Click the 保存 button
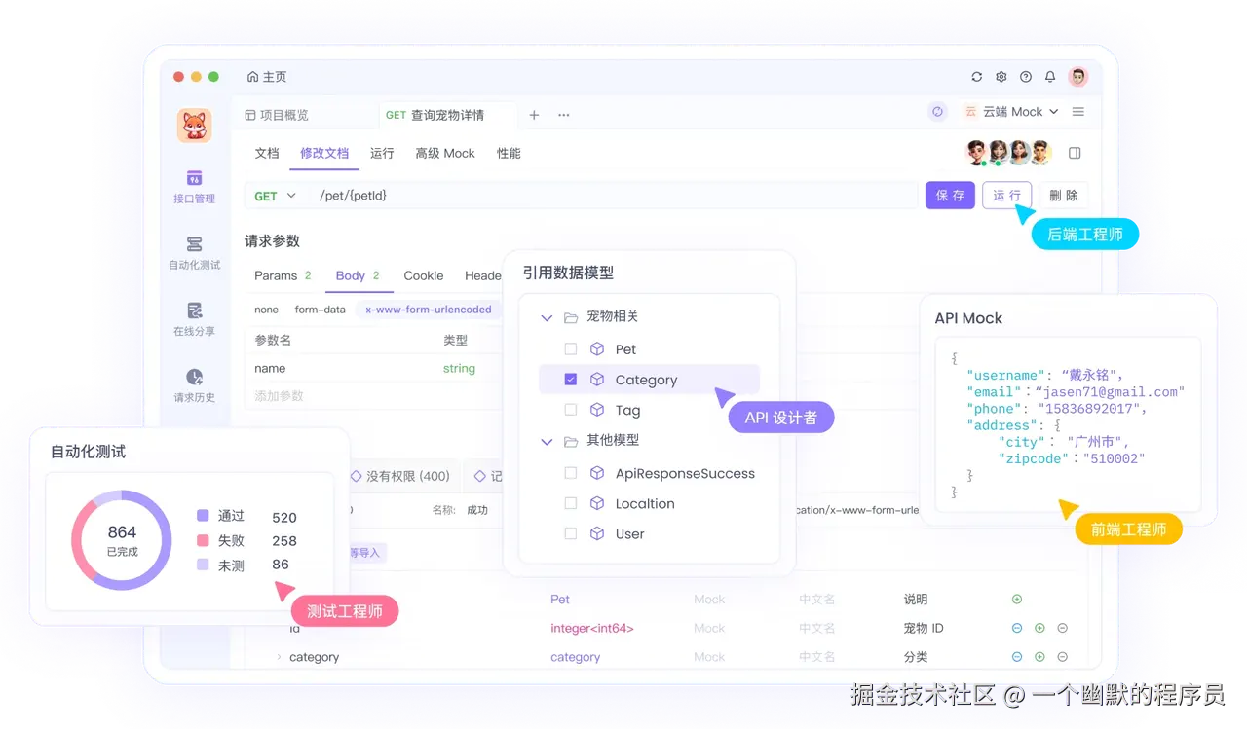 pos(949,195)
